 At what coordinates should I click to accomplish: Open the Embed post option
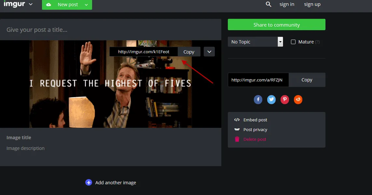pos(255,120)
